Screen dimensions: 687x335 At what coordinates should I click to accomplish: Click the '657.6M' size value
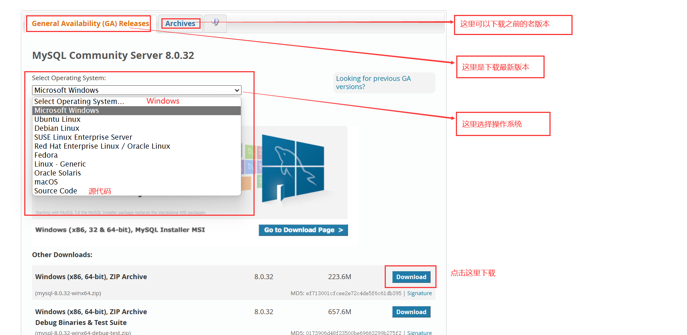[x=340, y=312]
